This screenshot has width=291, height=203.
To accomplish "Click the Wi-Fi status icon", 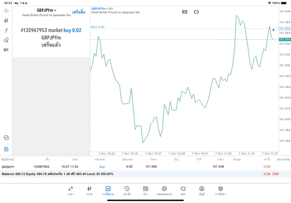I will pyautogui.click(x=269, y=3).
